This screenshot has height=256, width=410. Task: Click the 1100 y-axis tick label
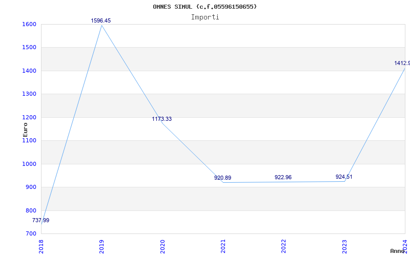(29, 140)
